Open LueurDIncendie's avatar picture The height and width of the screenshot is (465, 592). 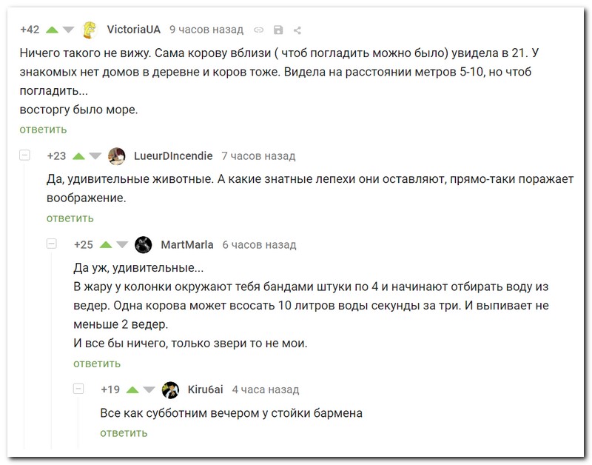(117, 156)
